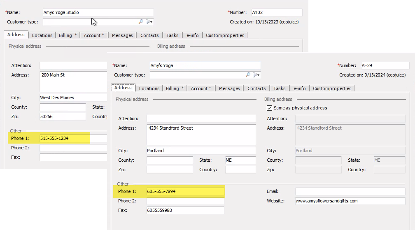
Task: Open the Messages tab in Amys Yoga Studio window
Action: [122, 35]
